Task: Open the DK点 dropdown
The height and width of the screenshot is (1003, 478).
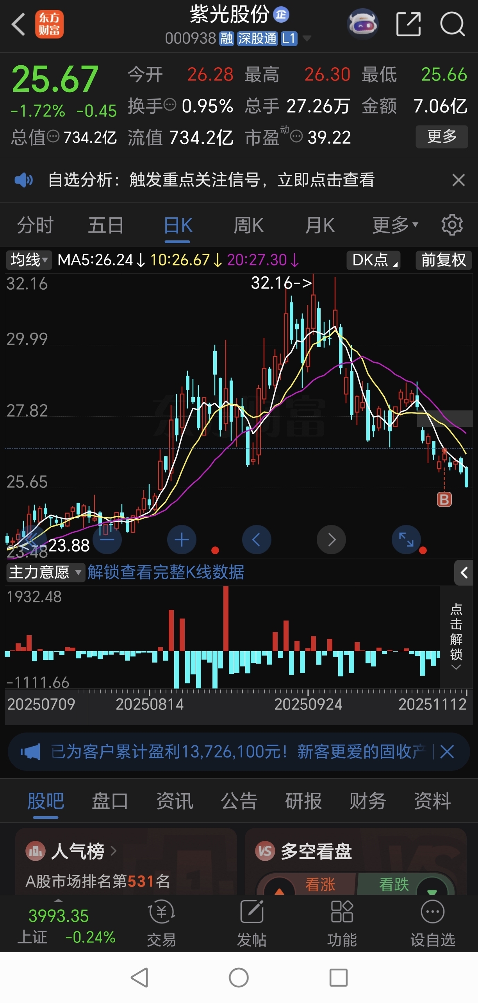Action: 374,260
